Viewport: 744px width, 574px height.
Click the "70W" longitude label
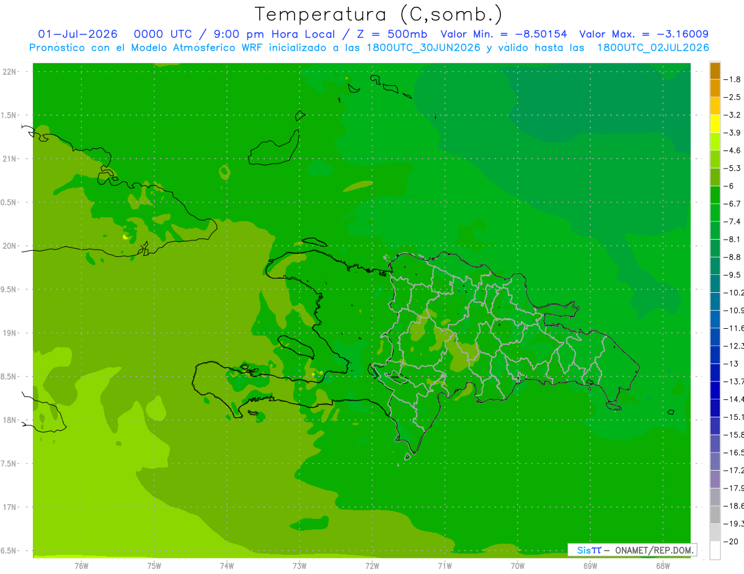[518, 565]
